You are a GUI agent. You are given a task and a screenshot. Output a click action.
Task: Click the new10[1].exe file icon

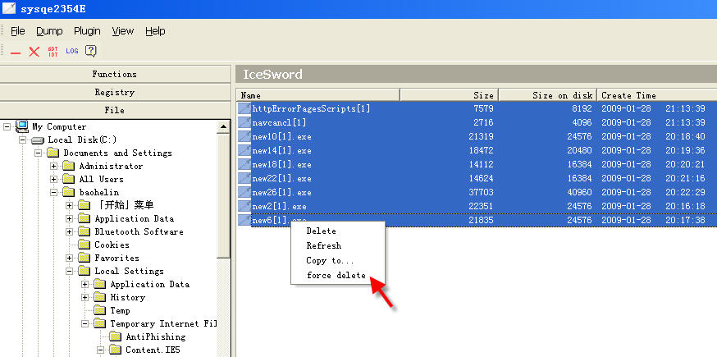pyautogui.click(x=244, y=135)
